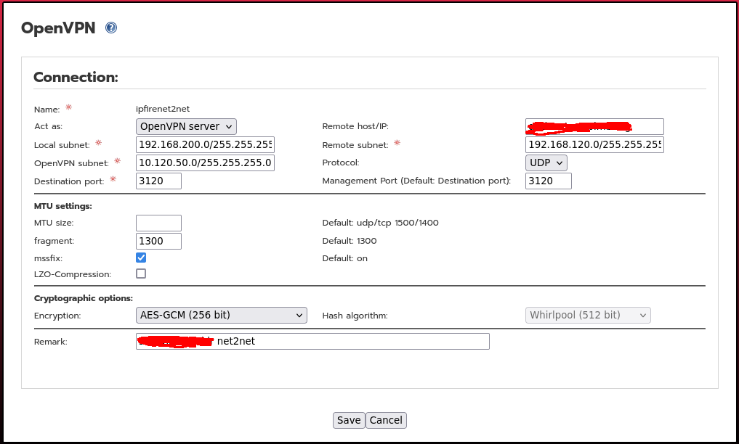Image resolution: width=739 pixels, height=444 pixels.
Task: Focus the Remote subnet input field
Action: pyautogui.click(x=595, y=144)
